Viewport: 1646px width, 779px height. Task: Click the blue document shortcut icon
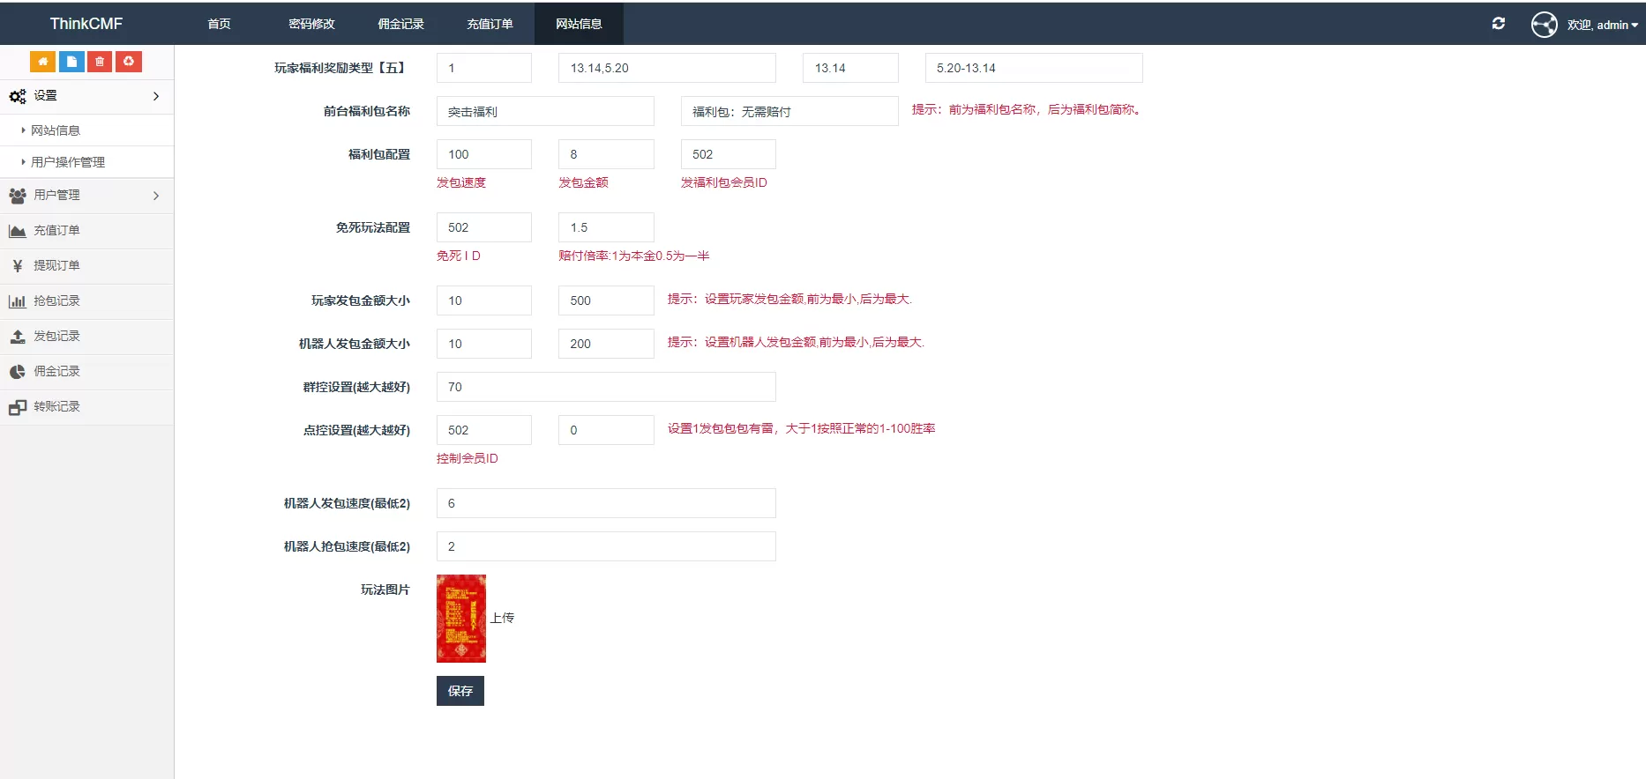tap(71, 62)
